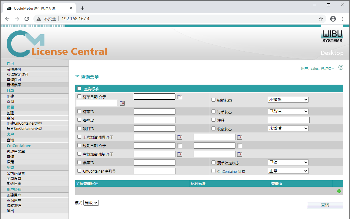The width and height of the screenshot is (350, 219).
Task: Open second calendar icon in 上次激活时间 row
Action: pyautogui.click(x=239, y=137)
